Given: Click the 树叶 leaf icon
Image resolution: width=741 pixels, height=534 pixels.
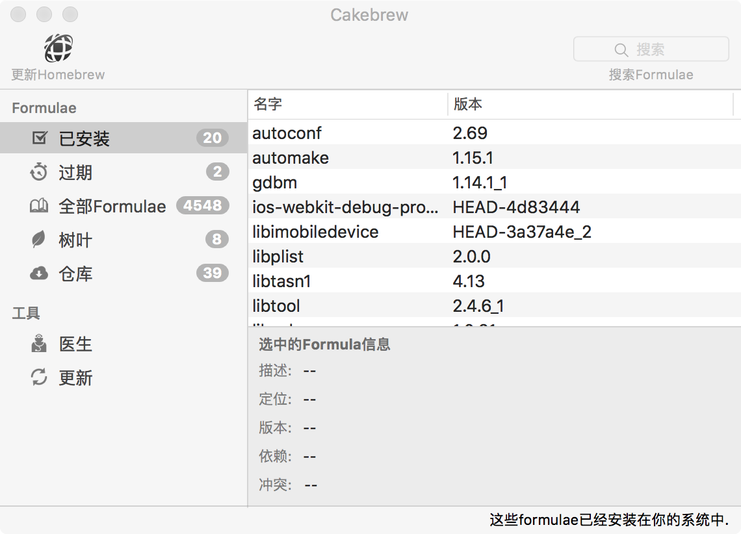Looking at the screenshot, I should 38,239.
